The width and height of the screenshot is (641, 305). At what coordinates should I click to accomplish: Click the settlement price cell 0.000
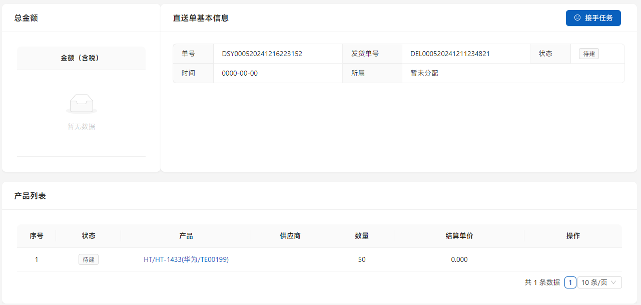(459, 259)
